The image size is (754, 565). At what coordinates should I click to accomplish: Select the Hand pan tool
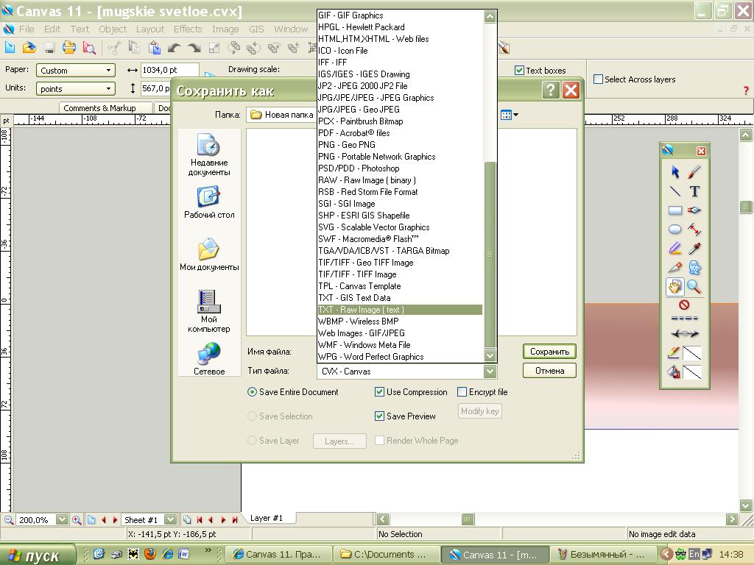(675, 287)
